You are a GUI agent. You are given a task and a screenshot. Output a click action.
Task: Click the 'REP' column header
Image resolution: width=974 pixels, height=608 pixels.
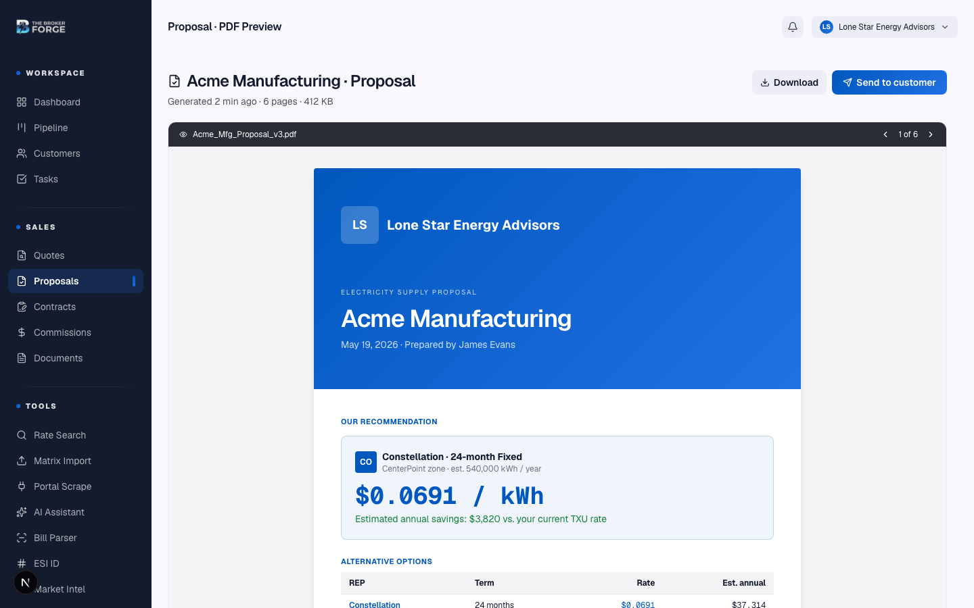pos(357,583)
